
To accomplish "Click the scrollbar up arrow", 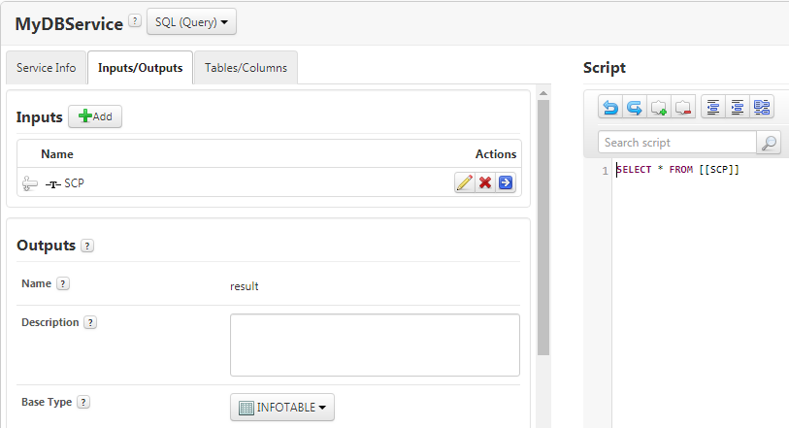I will tap(543, 93).
